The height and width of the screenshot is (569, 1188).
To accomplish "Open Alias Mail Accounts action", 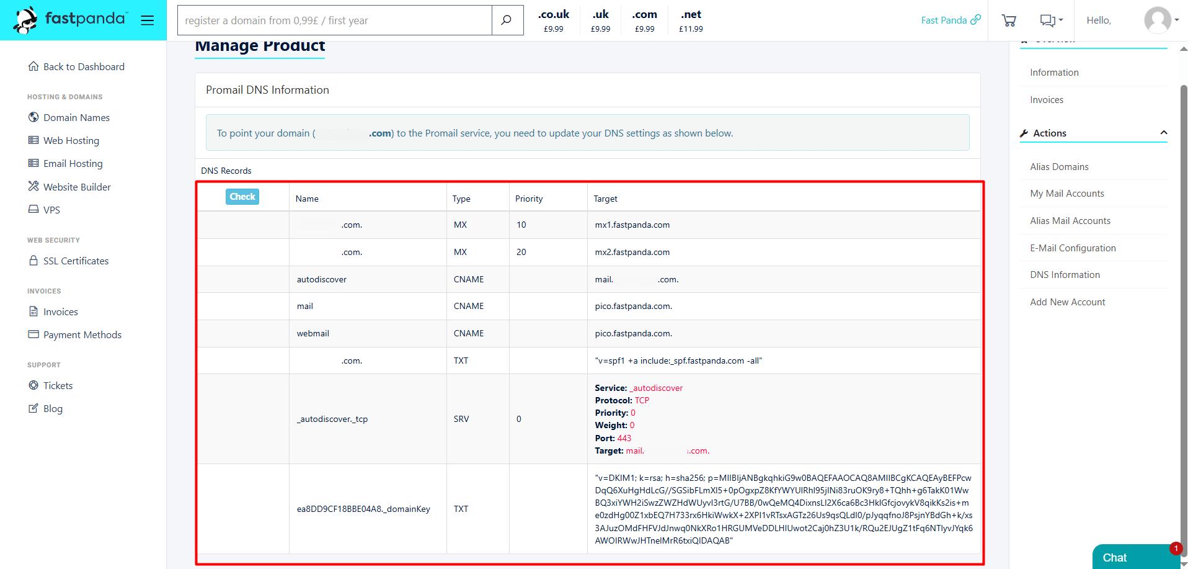I will point(1070,221).
